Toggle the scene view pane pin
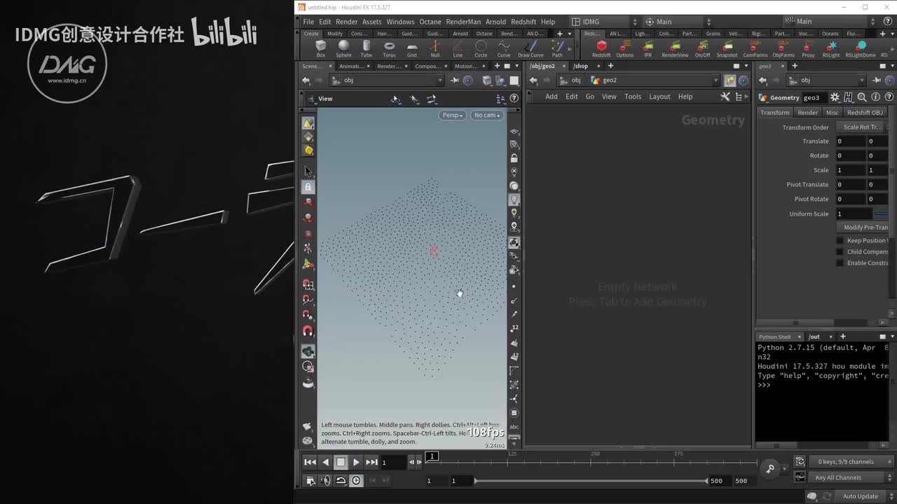 455,80
